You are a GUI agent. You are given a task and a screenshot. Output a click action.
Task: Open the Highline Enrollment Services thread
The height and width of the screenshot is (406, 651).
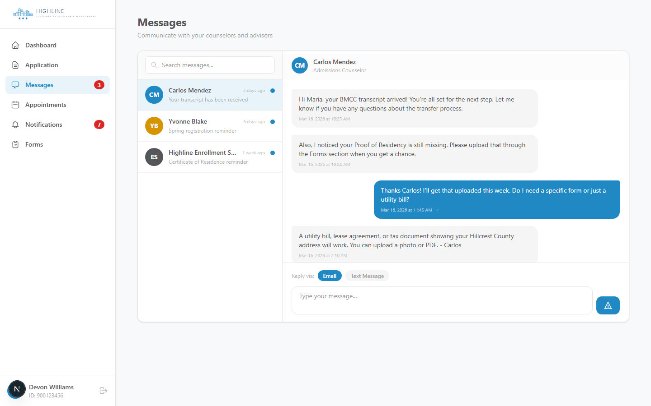pos(210,157)
